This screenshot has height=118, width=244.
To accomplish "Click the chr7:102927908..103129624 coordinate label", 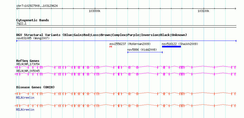I will coord(37,6).
